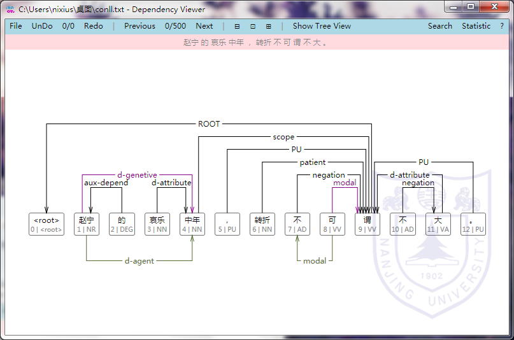Select the word node 谓 tagged VV
This screenshot has height=340, width=514.
point(368,224)
